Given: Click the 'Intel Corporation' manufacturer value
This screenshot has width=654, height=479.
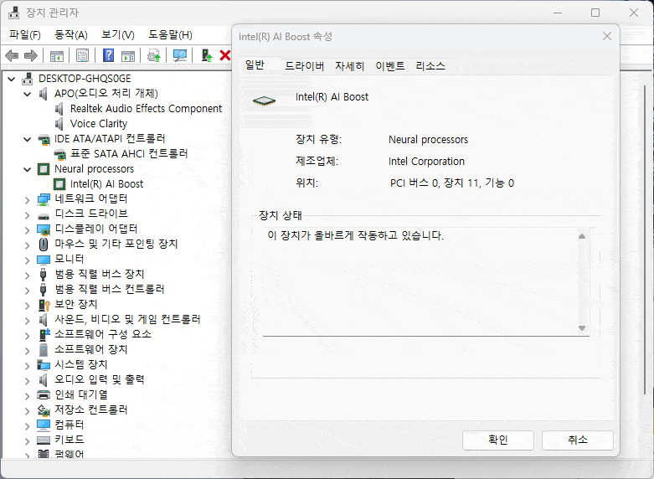Looking at the screenshot, I should pyautogui.click(x=426, y=162).
